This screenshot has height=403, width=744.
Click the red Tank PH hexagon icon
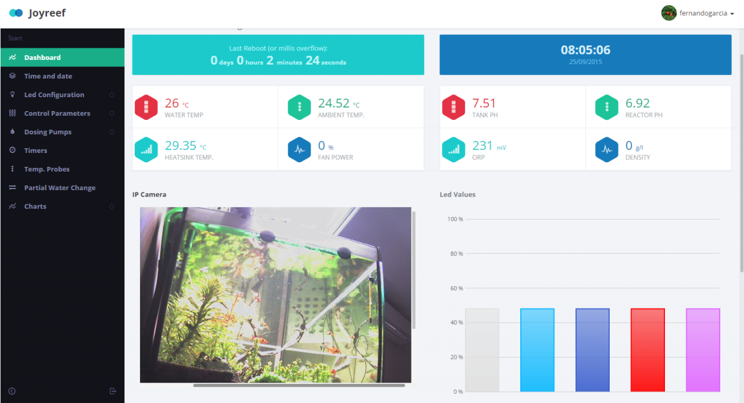click(x=454, y=107)
